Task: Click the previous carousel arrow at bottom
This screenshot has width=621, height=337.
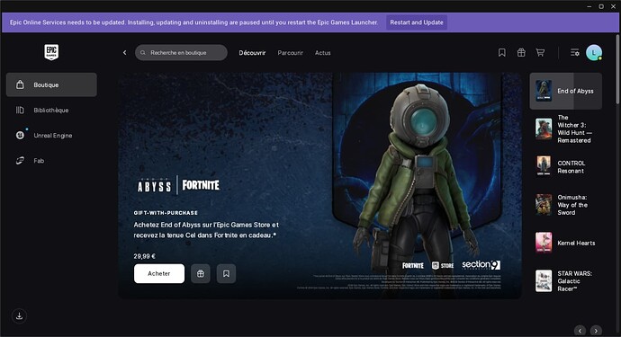Action: pyautogui.click(x=580, y=331)
